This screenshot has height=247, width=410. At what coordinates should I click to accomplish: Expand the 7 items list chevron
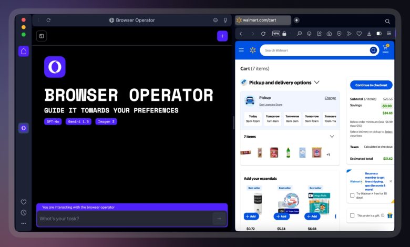[x=332, y=137]
